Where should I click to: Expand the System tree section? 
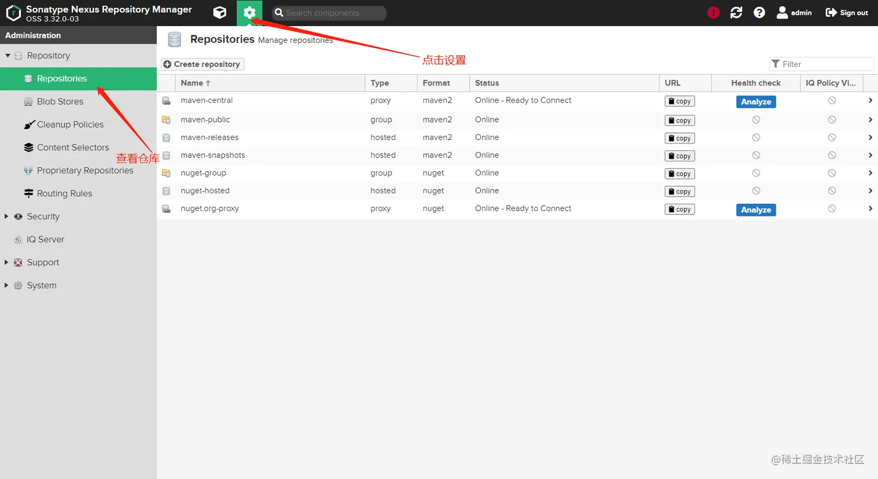tap(7, 286)
